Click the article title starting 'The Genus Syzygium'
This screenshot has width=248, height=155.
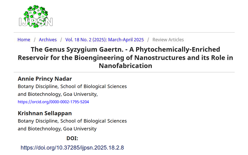(x=125, y=57)
